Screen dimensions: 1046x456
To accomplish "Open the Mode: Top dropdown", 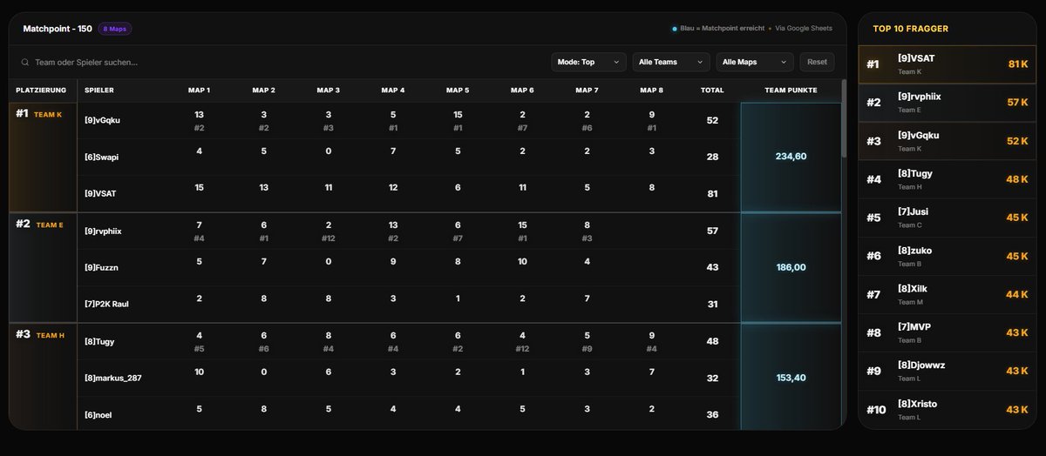I will [588, 63].
